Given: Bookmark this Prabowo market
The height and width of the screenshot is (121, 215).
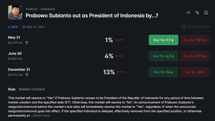Looking at the screenshot, I should pyautogui.click(x=206, y=13).
